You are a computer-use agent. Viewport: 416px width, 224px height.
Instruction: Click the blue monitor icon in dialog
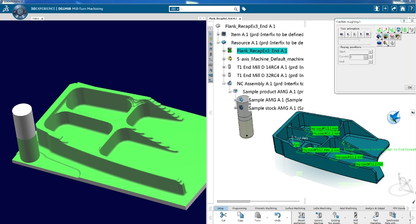point(379,43)
